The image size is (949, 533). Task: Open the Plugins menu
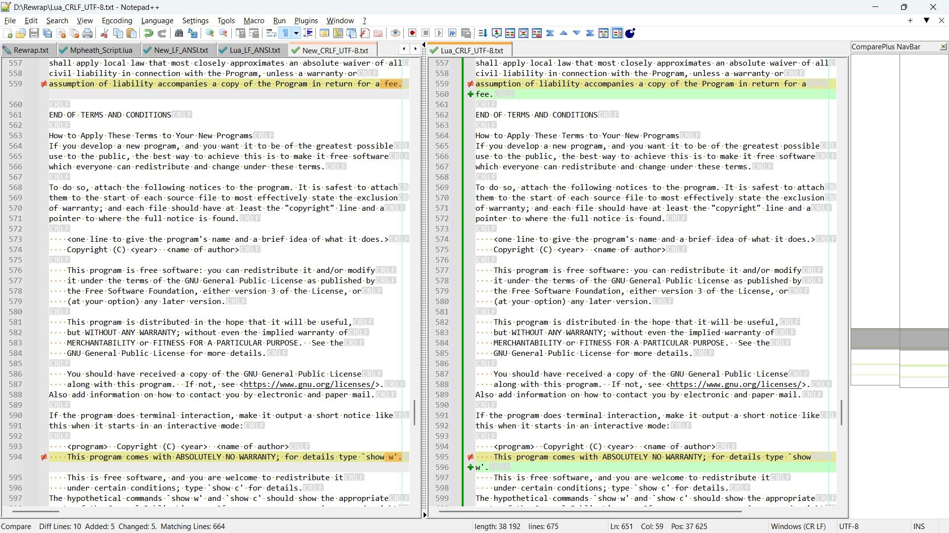tap(306, 20)
